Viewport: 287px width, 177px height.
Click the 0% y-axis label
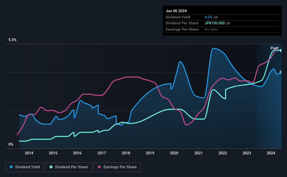(x=11, y=144)
